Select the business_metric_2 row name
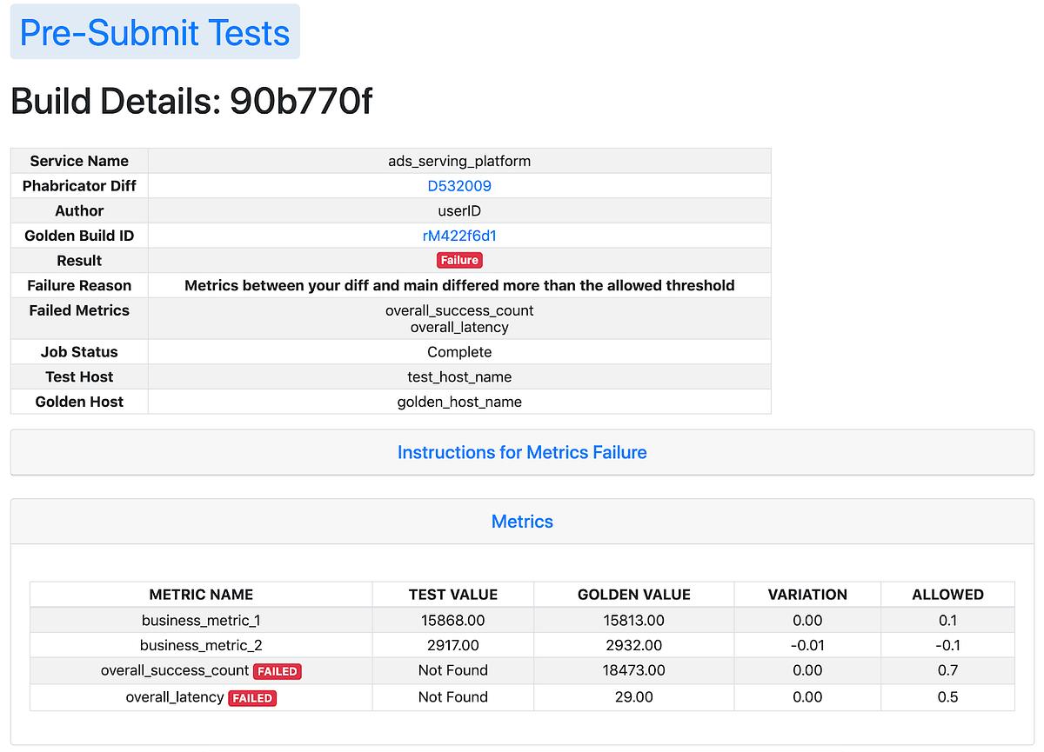The height and width of the screenshot is (752, 1044). (x=201, y=645)
